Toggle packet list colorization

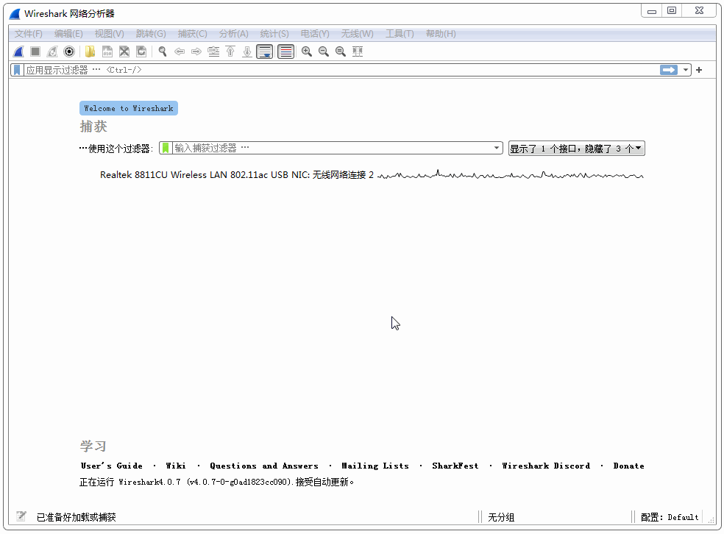tap(285, 51)
